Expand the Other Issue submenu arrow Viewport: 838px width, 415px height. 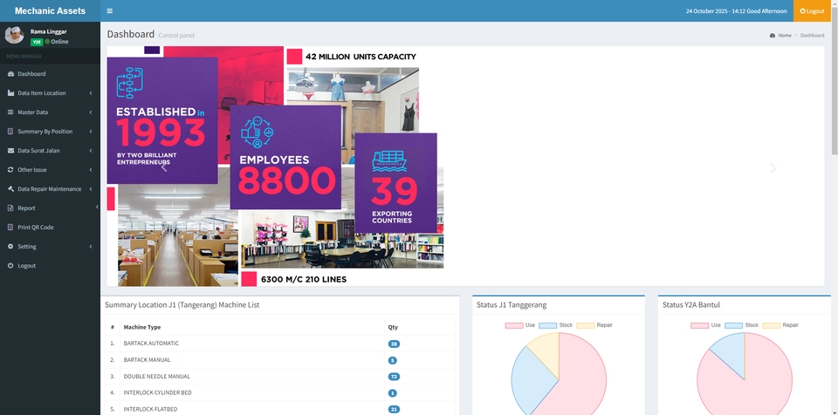pos(91,170)
